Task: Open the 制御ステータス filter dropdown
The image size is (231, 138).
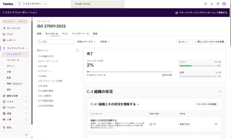Action: point(86,42)
